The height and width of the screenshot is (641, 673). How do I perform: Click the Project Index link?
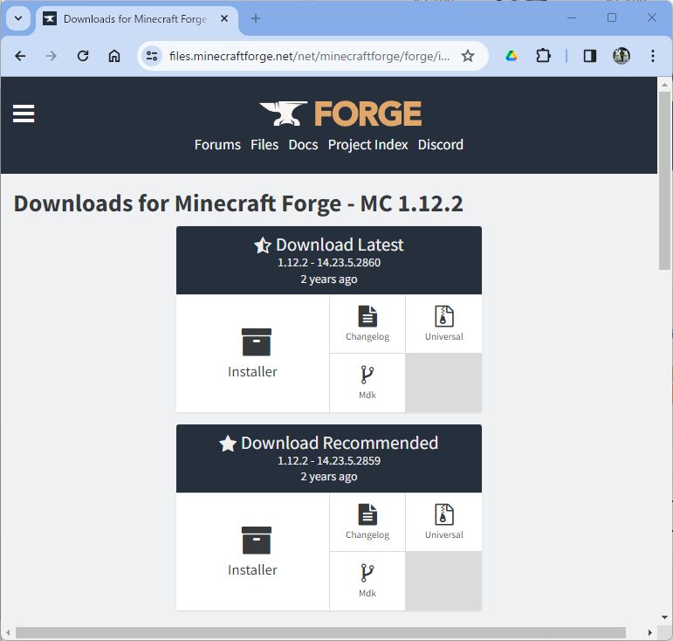367,145
